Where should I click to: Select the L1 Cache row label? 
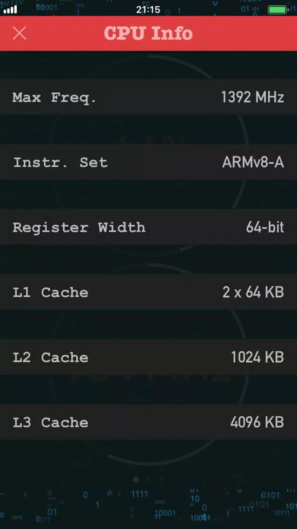coord(51,292)
